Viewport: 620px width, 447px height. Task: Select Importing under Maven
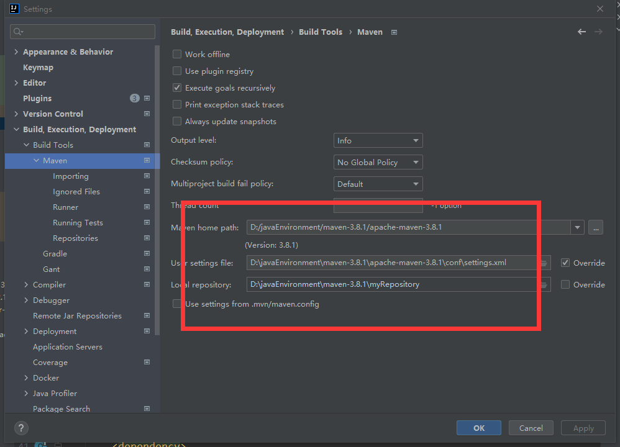71,176
